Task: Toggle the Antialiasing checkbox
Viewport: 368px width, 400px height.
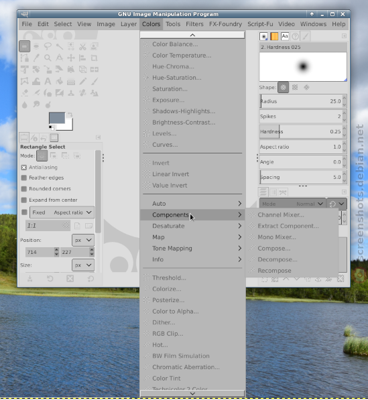Action: click(23, 168)
